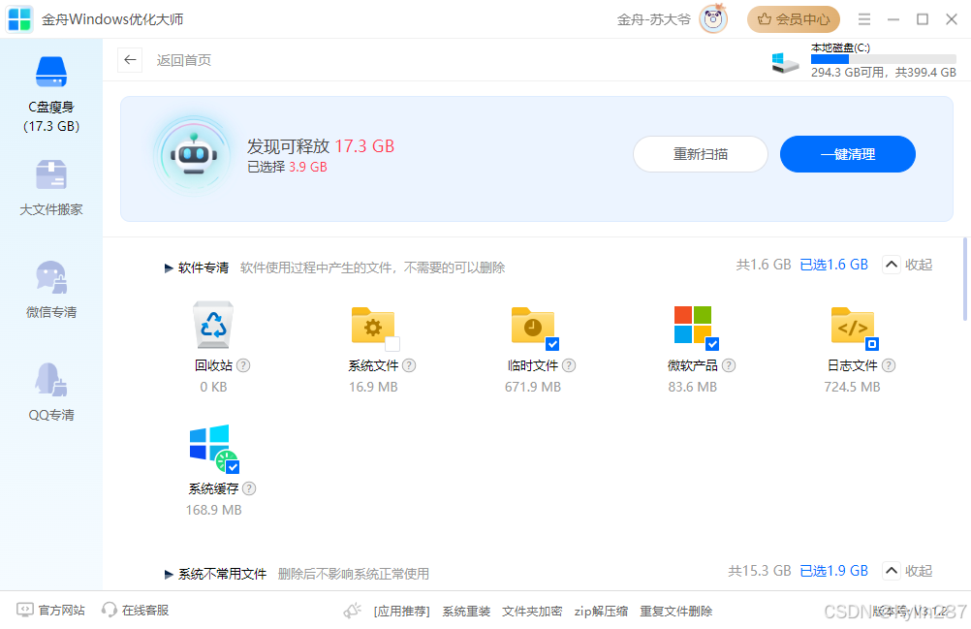Click the C disk usage progress bar
The image size is (971, 629).
tap(884, 59)
